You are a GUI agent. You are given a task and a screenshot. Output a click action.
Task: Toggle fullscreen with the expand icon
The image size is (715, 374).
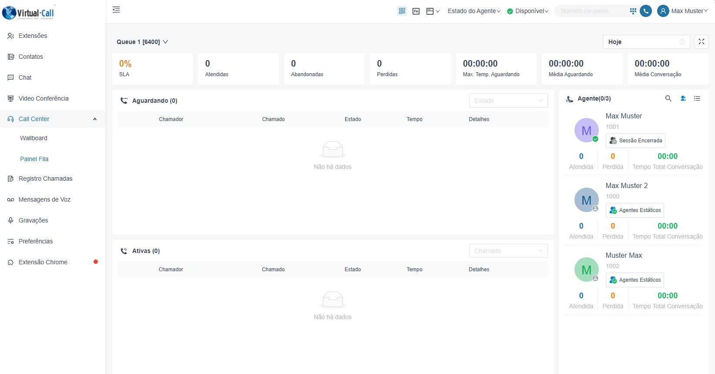[x=702, y=41]
